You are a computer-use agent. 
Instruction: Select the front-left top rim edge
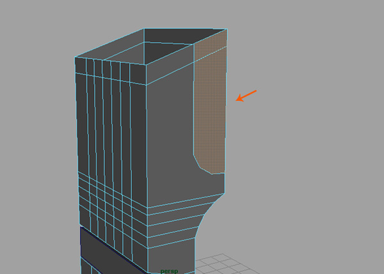(111, 61)
